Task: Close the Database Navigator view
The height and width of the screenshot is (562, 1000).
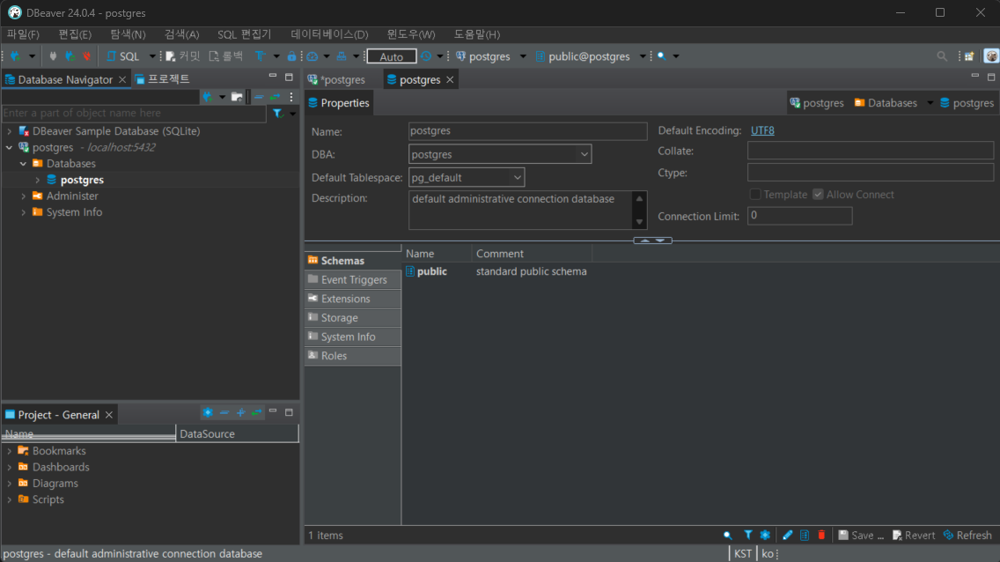Action: point(122,80)
